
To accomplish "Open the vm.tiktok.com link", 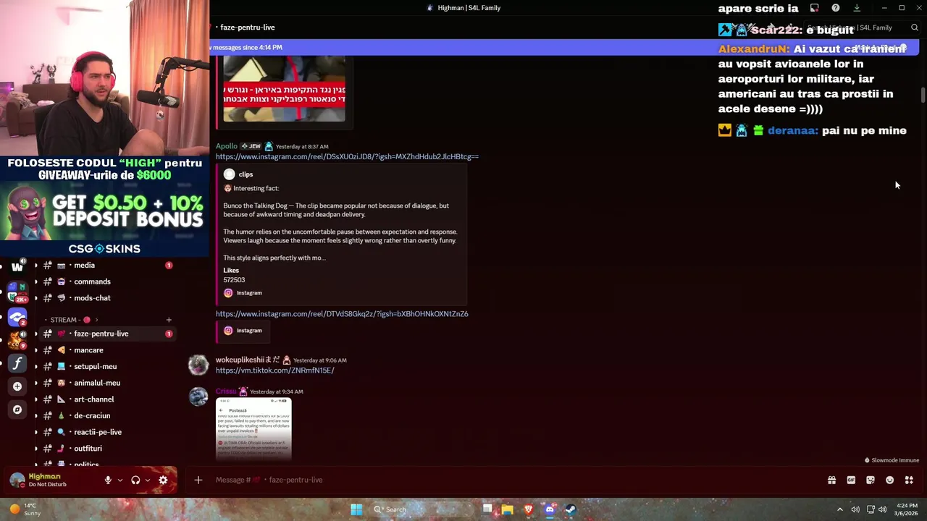I will 274,370.
